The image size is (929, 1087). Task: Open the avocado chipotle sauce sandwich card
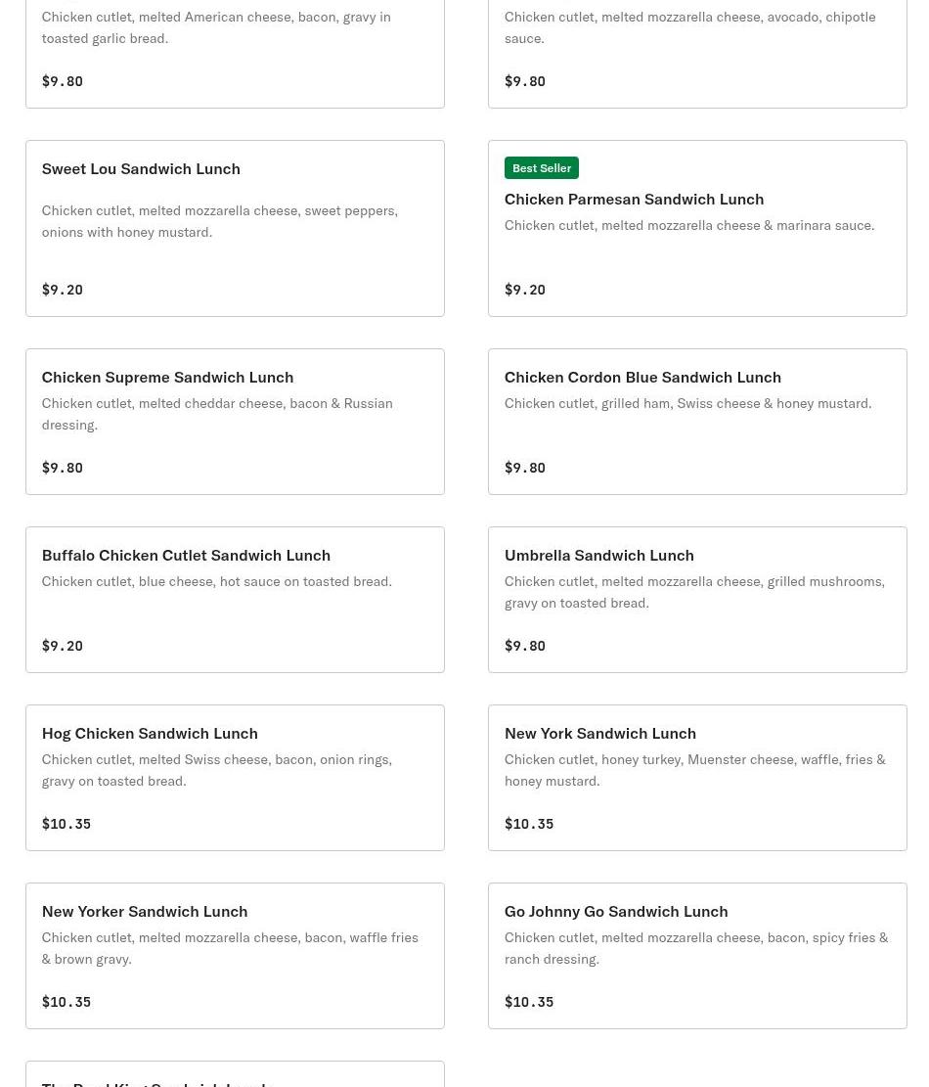(x=697, y=54)
